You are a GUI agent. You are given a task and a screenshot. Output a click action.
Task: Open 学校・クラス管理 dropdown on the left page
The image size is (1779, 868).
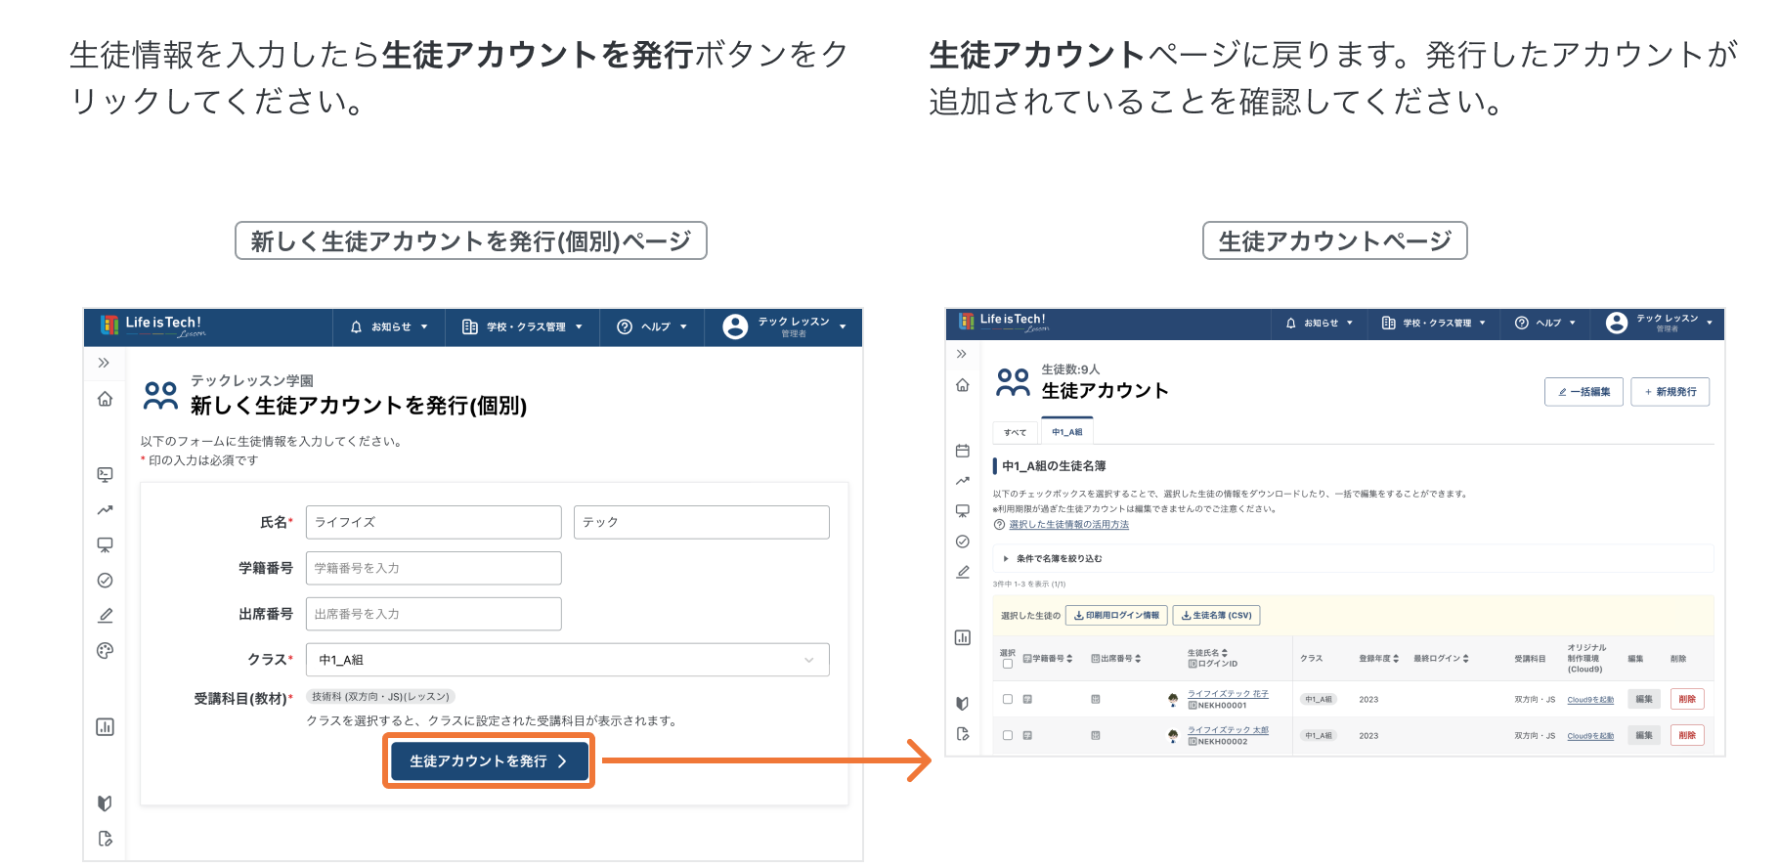[522, 327]
